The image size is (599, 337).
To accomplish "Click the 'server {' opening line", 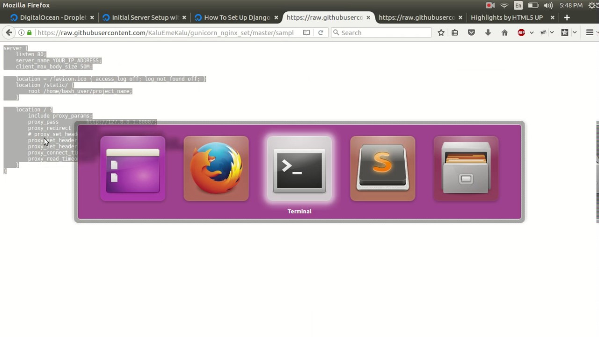I will pos(15,48).
